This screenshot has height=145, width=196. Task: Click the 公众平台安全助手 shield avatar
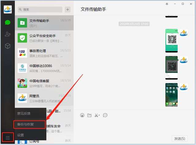click(x=22, y=38)
